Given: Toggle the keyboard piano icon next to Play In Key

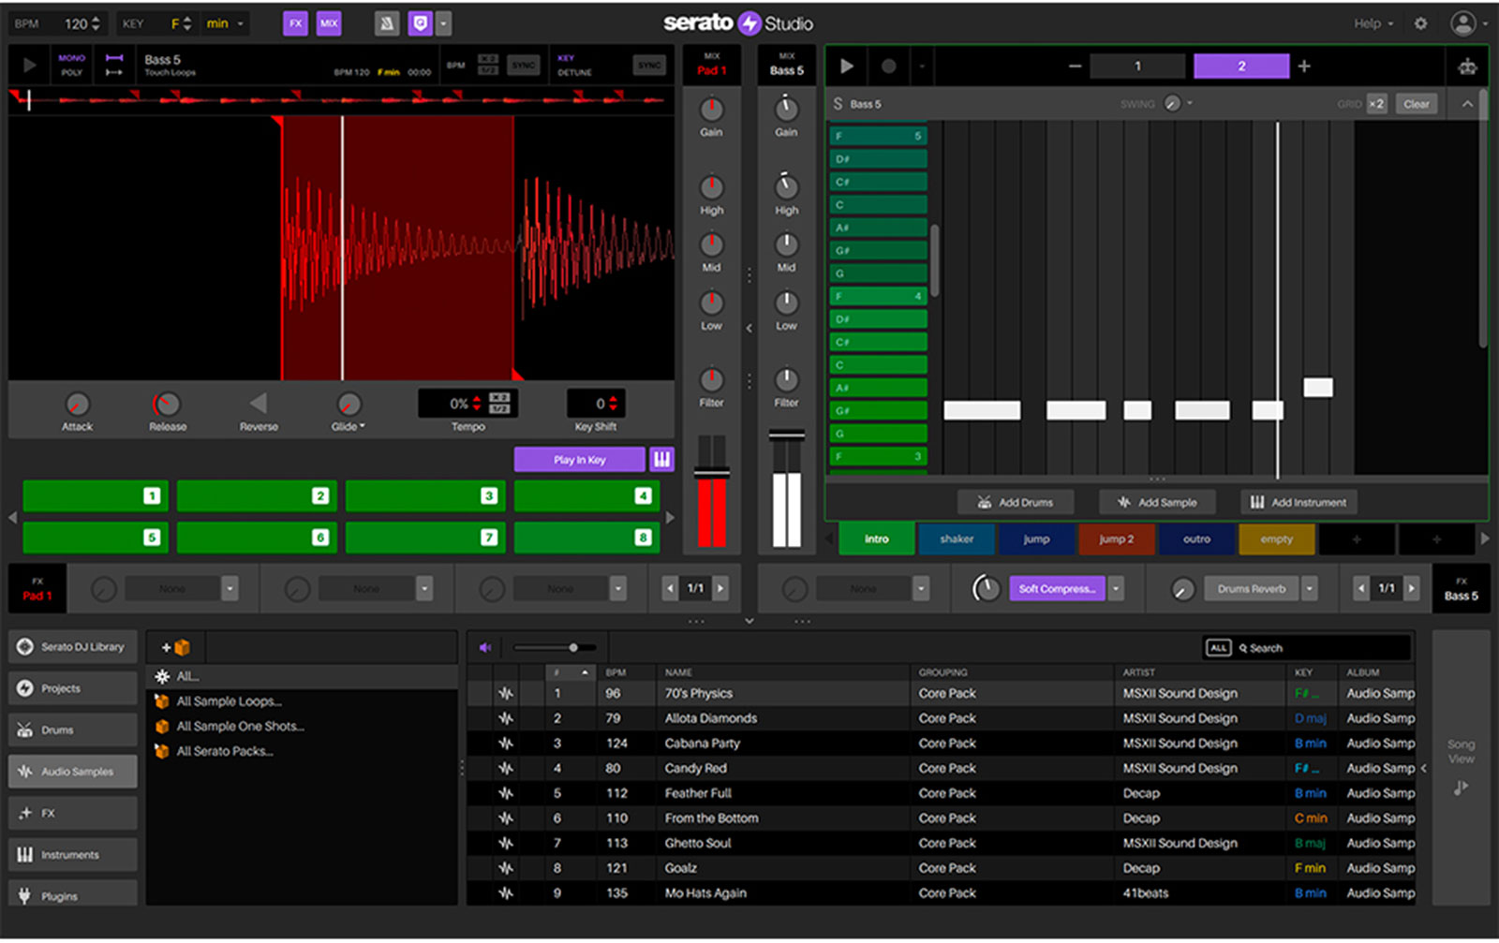Looking at the screenshot, I should coord(661,460).
